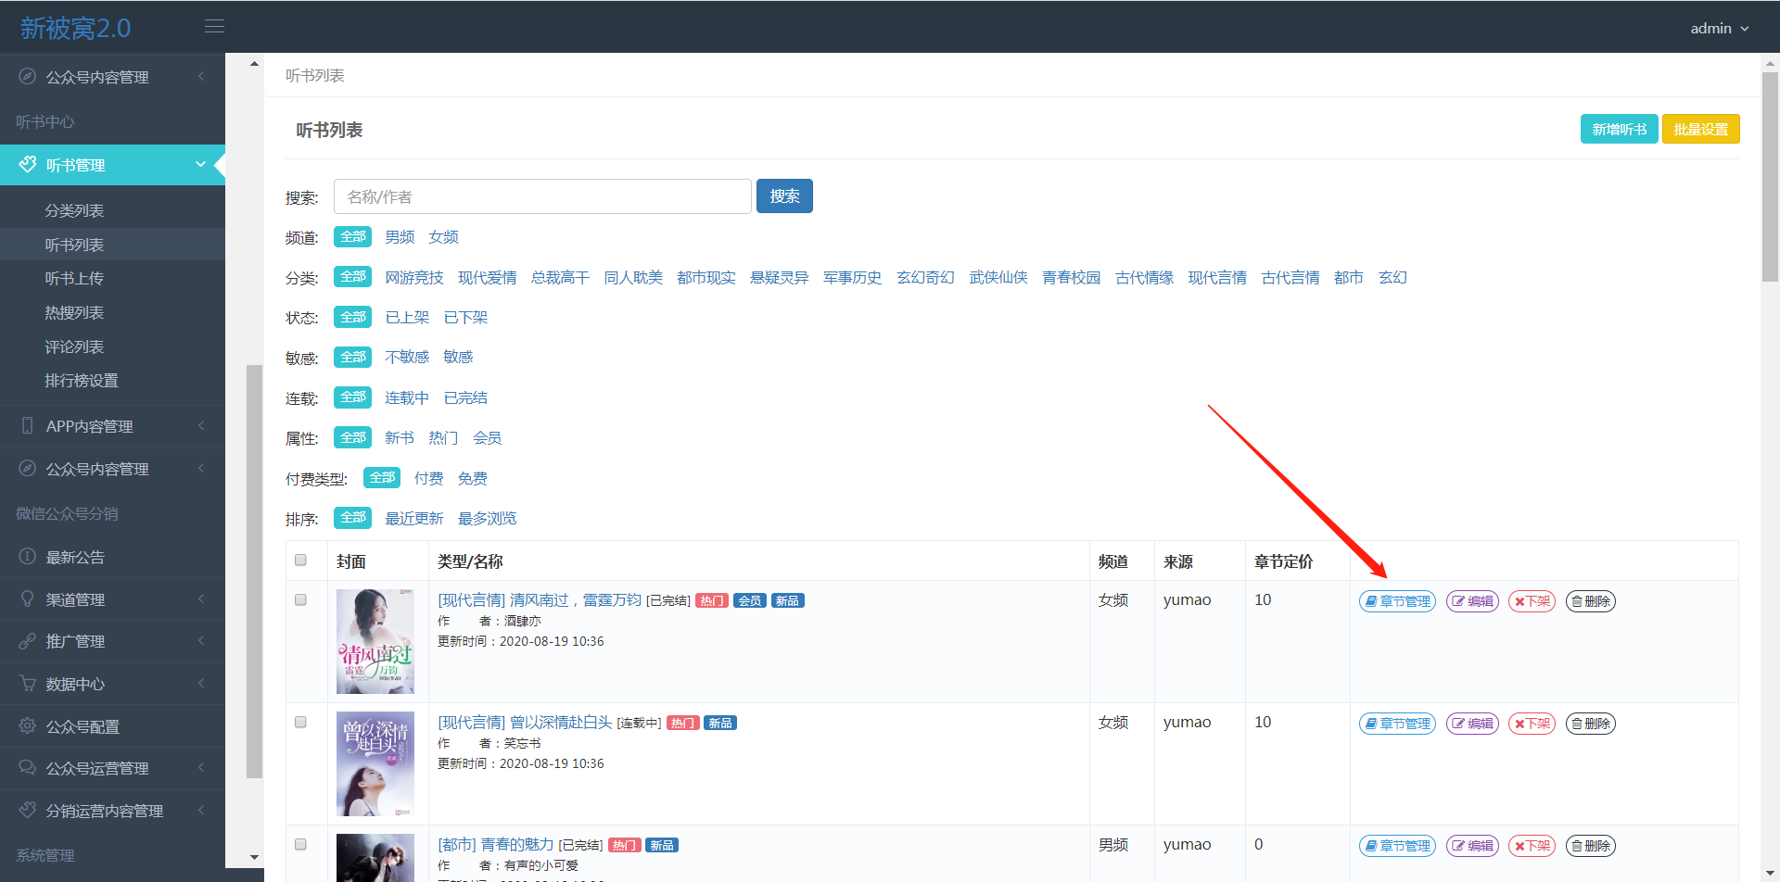1780x882 pixels.
Task: Click the 公众号运营管理 chat icon
Action: [x=28, y=767]
